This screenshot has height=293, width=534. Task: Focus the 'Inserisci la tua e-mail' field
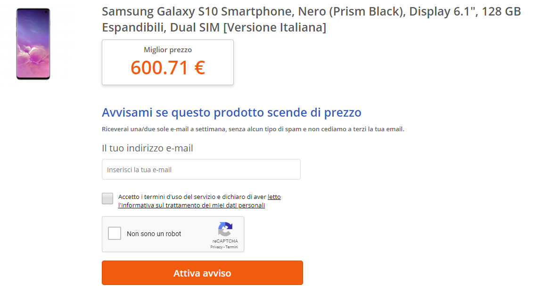tap(201, 169)
